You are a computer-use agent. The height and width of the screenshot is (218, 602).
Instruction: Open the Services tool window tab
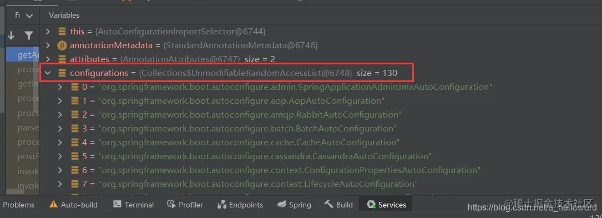click(x=386, y=205)
